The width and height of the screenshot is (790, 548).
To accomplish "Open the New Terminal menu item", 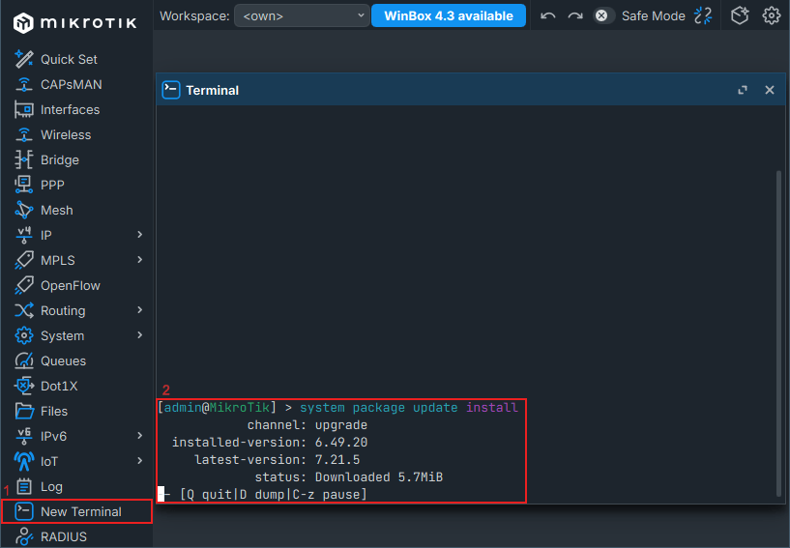I will [76, 511].
